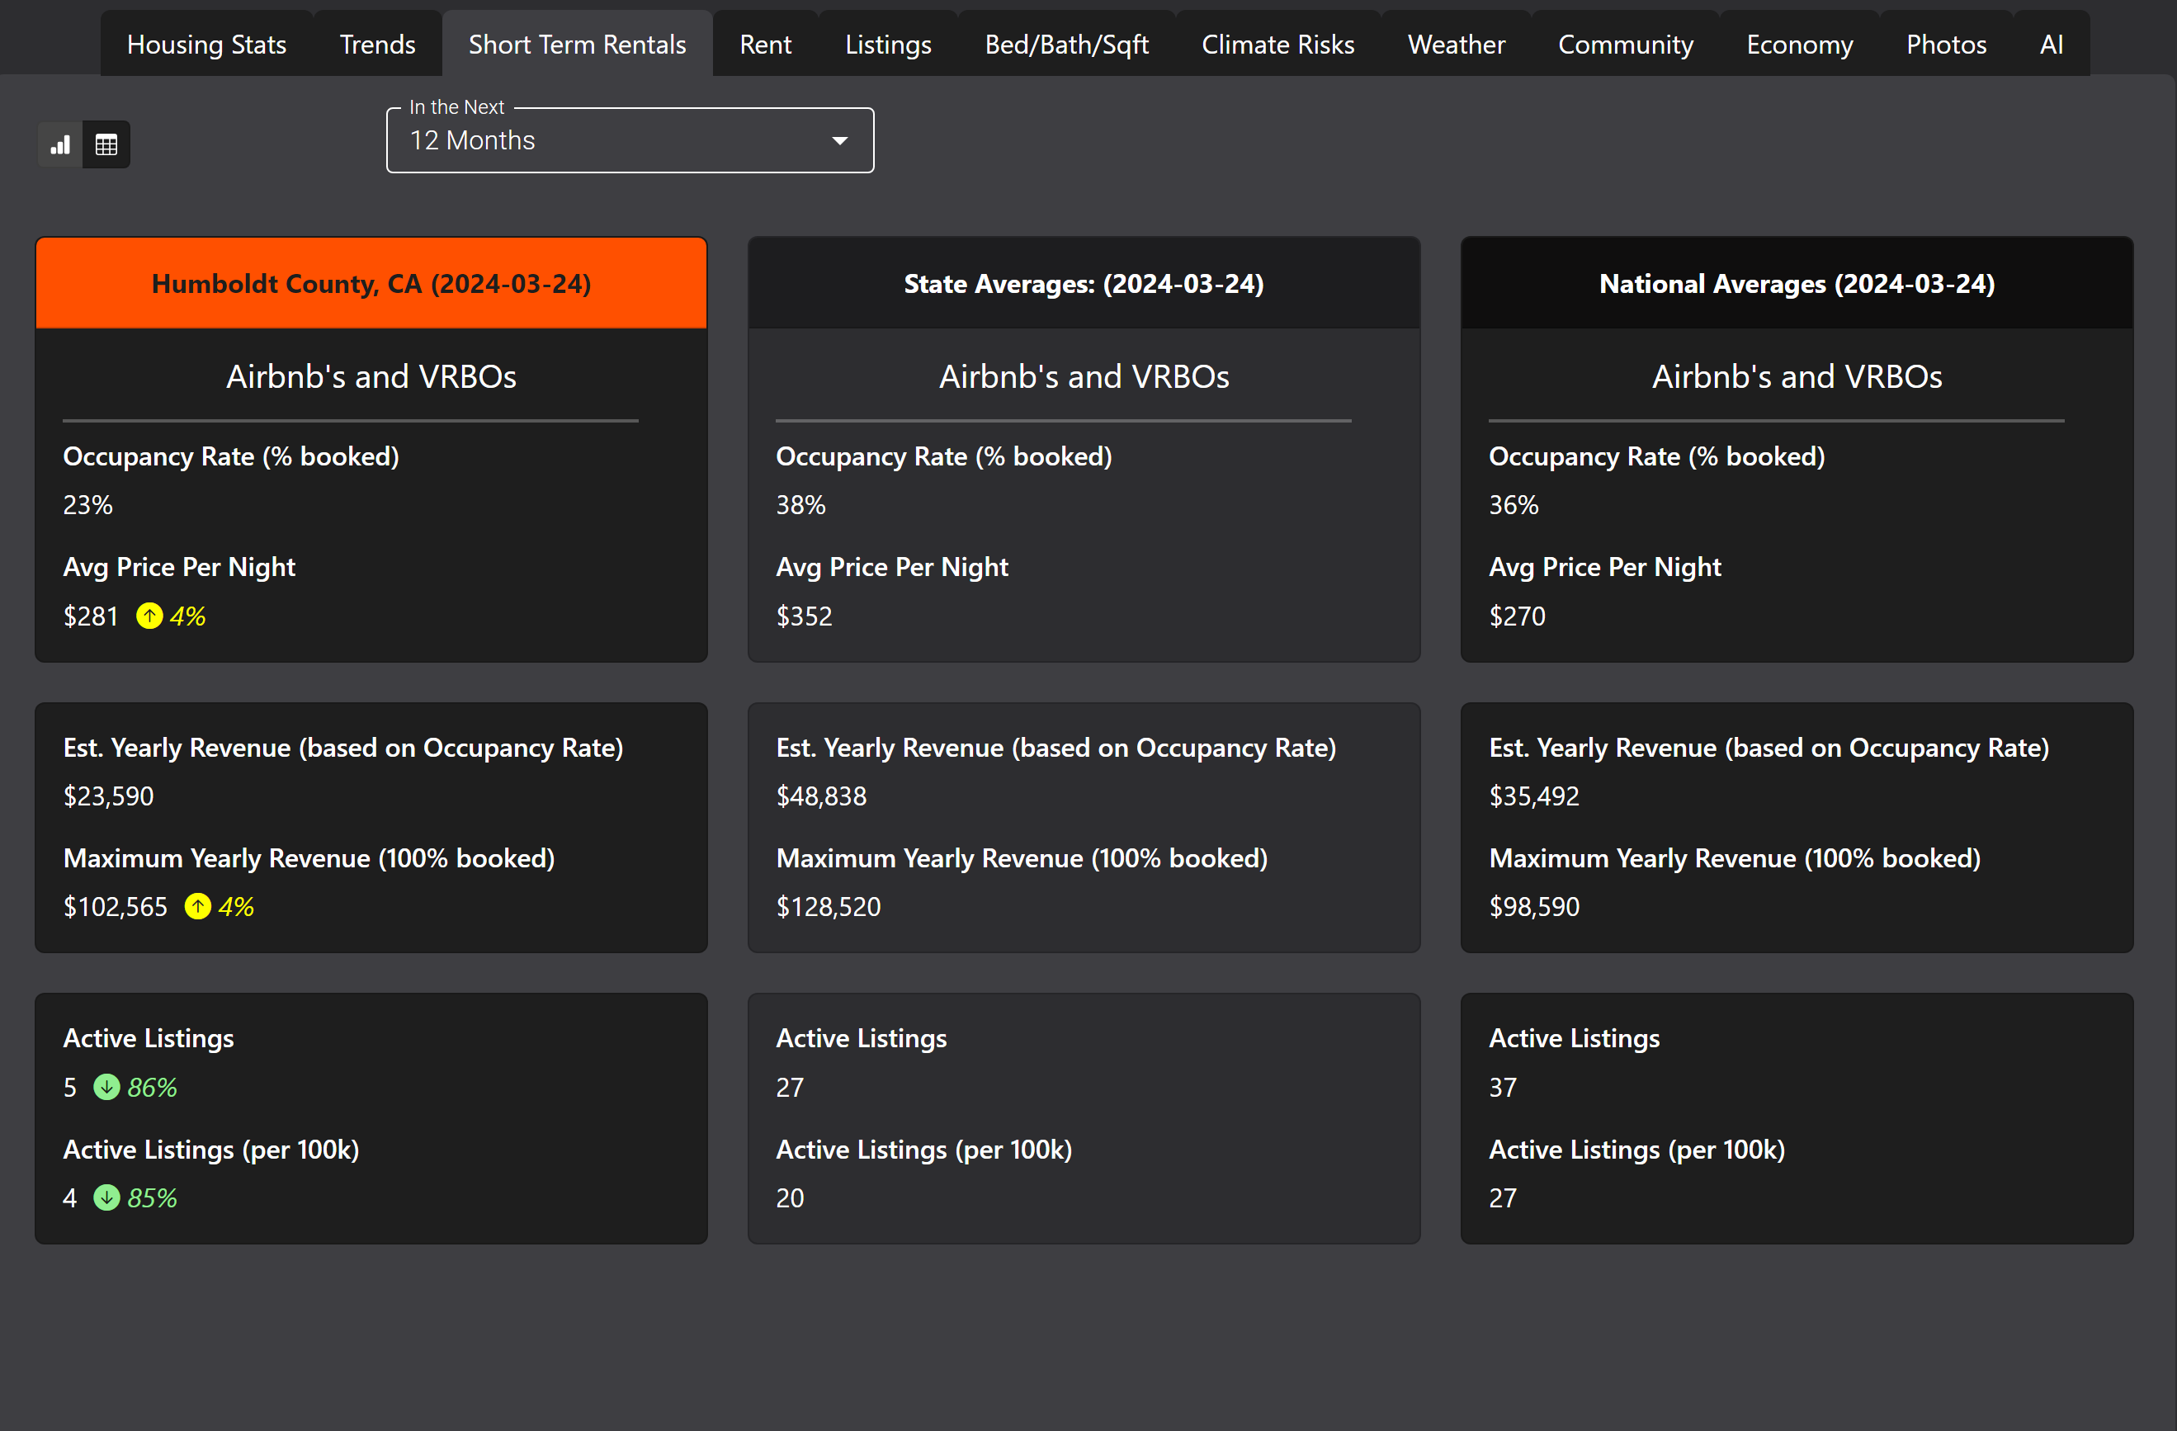Click Humboldt maximum revenue $102,565
Viewport: 2177px width, 1431px height.
pos(116,907)
